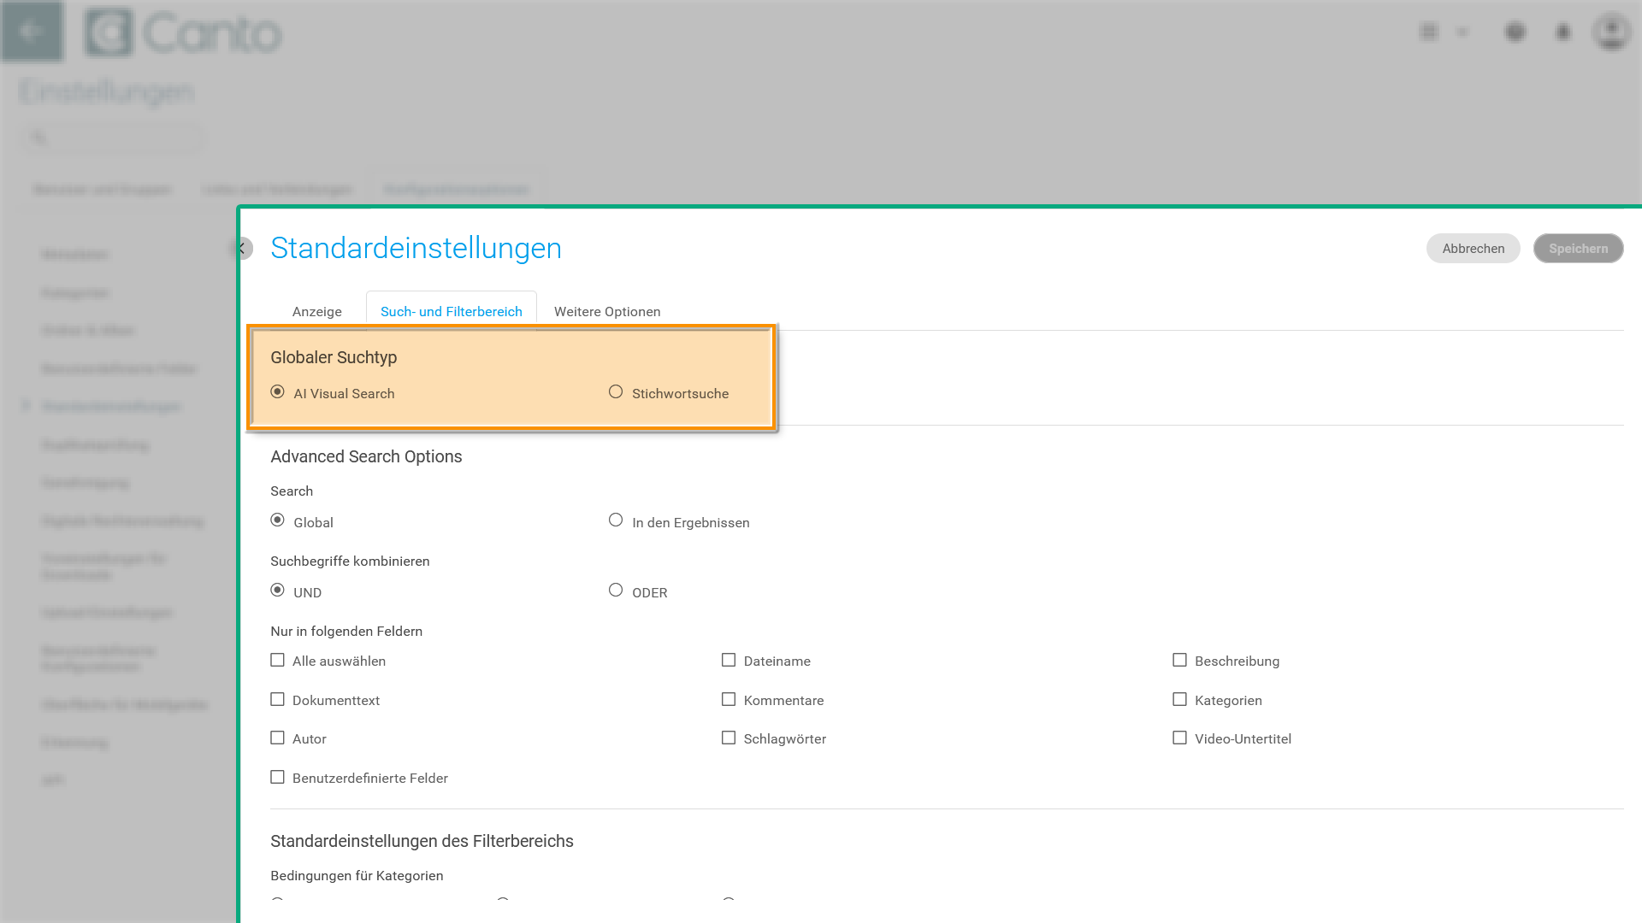1642x923 pixels.
Task: Tick the Schlagwörter checkbox
Action: pyautogui.click(x=729, y=738)
